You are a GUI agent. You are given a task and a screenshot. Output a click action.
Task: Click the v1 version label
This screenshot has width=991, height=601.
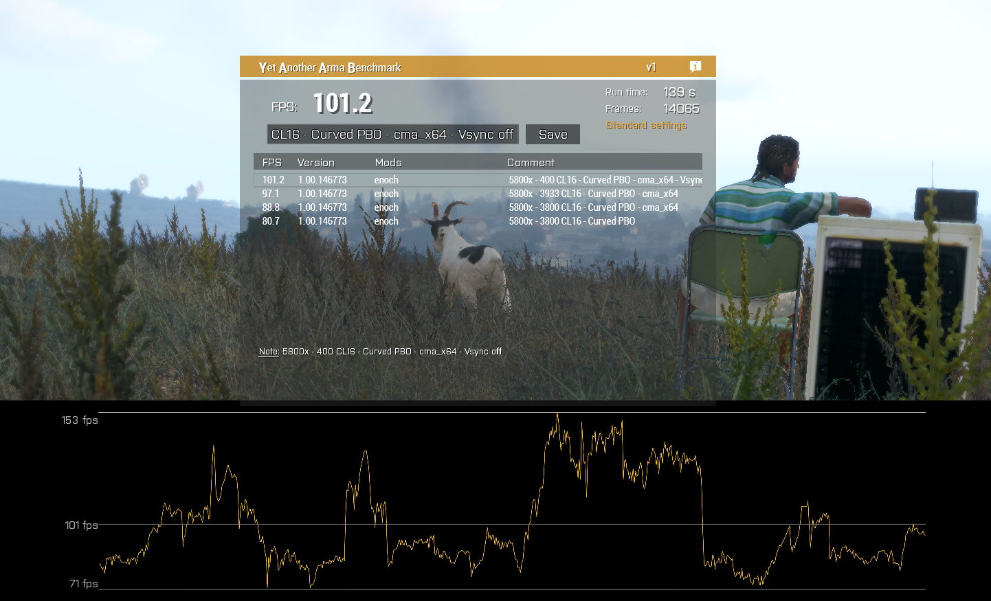(650, 67)
